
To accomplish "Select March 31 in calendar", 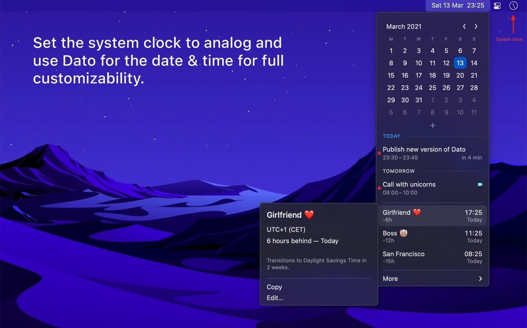I will click(x=419, y=100).
